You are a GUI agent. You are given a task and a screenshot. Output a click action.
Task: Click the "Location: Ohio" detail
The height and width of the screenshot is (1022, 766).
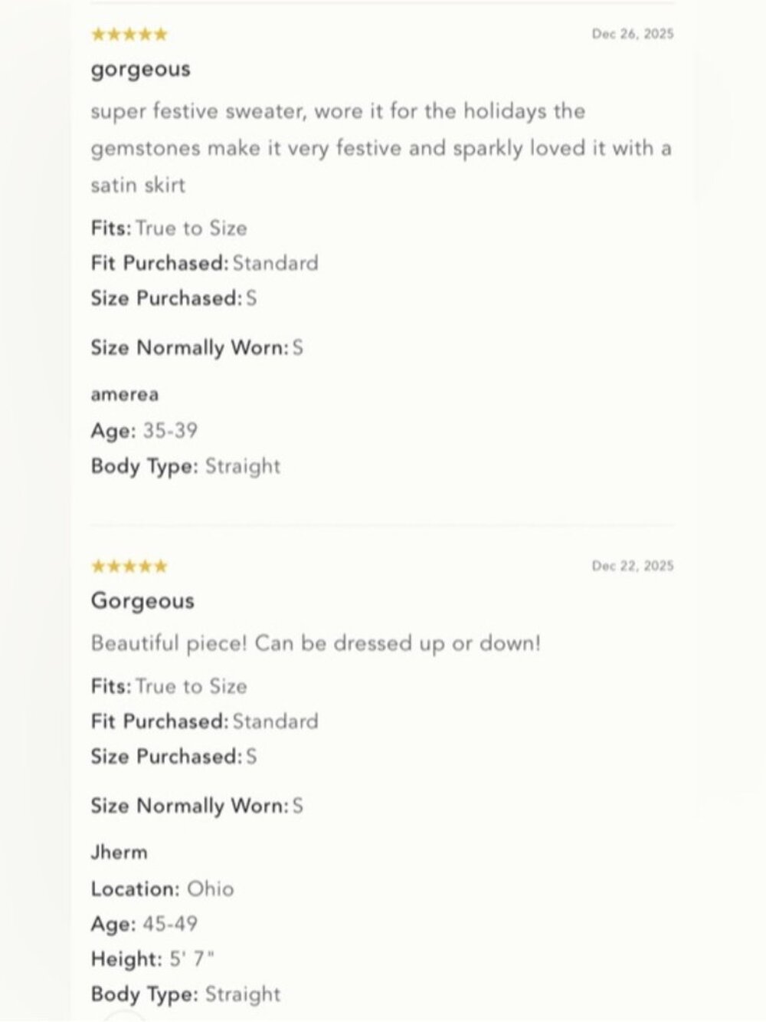162,889
